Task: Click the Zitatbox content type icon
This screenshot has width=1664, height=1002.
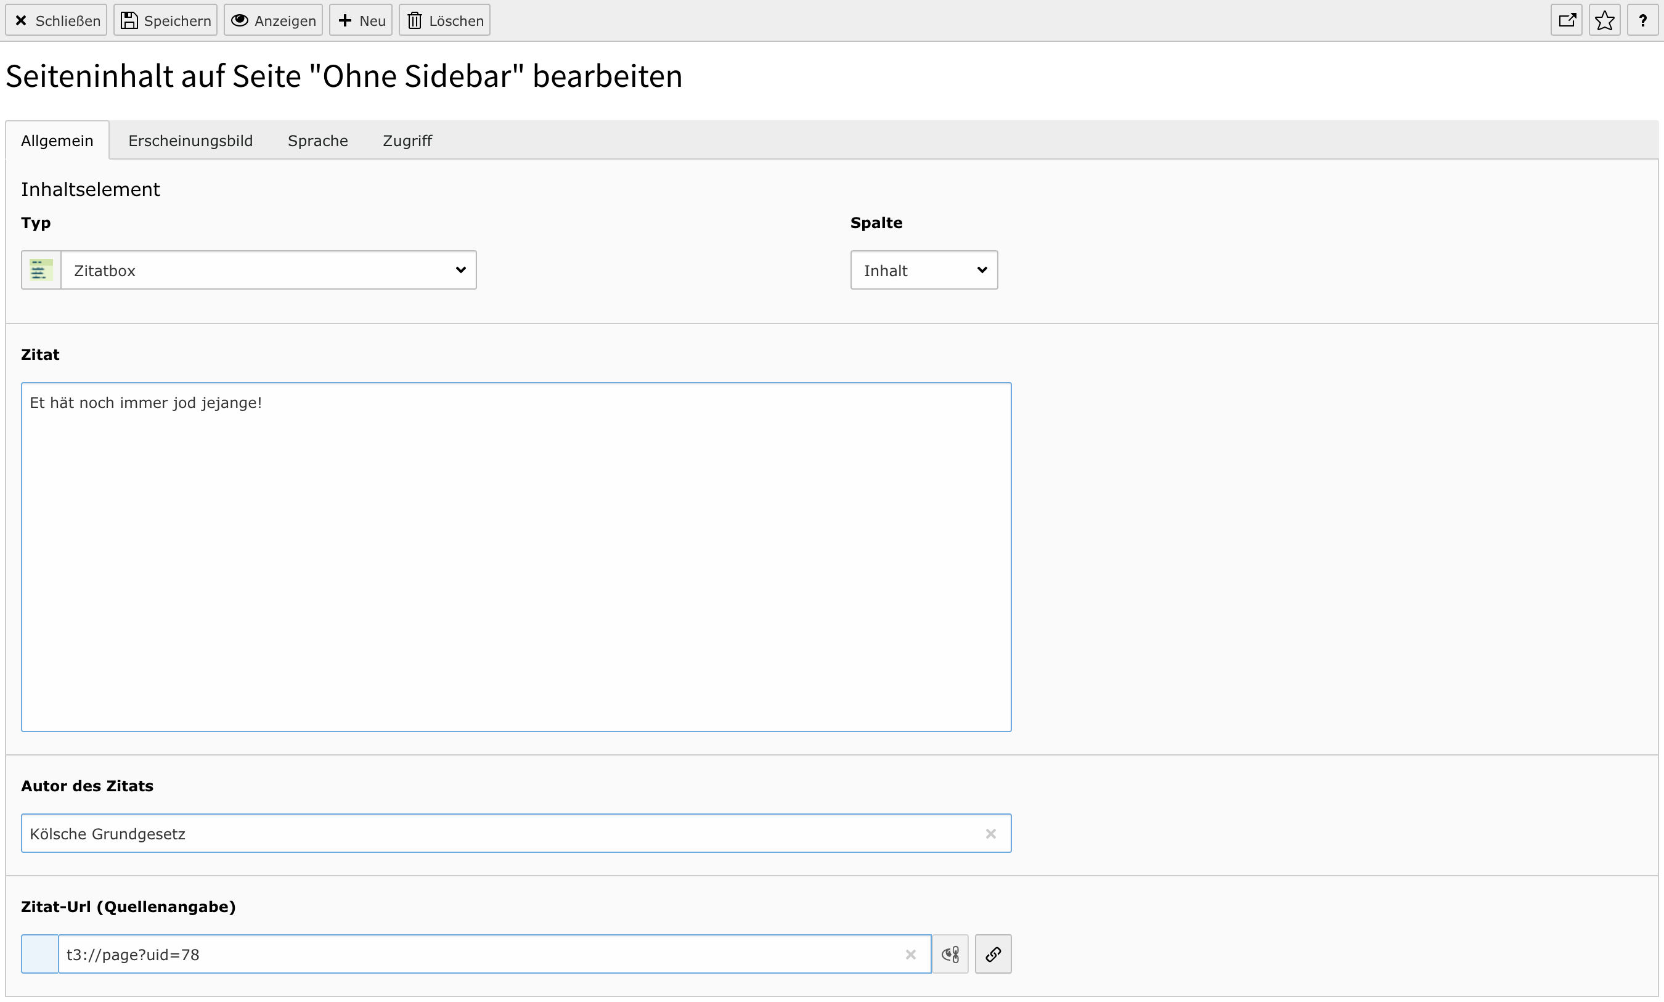Action: click(x=41, y=270)
